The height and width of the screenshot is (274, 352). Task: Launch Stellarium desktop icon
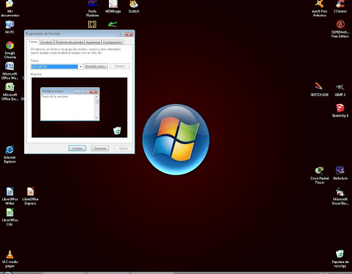coord(340,173)
